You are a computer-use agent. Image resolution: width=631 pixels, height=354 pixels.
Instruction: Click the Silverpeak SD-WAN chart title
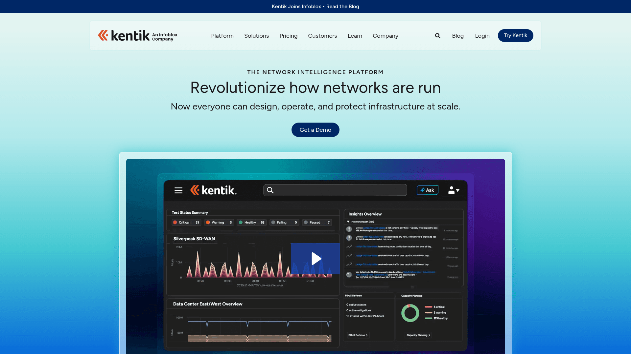point(194,239)
